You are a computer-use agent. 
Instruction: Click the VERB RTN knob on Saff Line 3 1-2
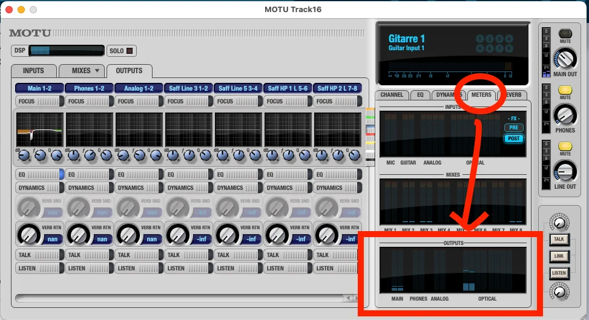point(177,235)
